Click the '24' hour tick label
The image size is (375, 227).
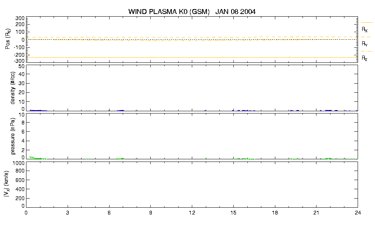click(x=358, y=213)
